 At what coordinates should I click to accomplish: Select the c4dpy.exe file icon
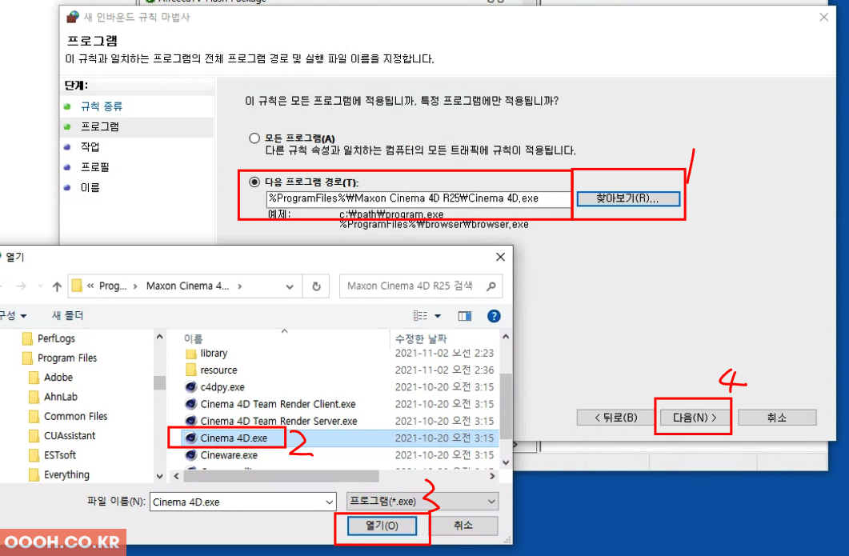[x=190, y=387]
